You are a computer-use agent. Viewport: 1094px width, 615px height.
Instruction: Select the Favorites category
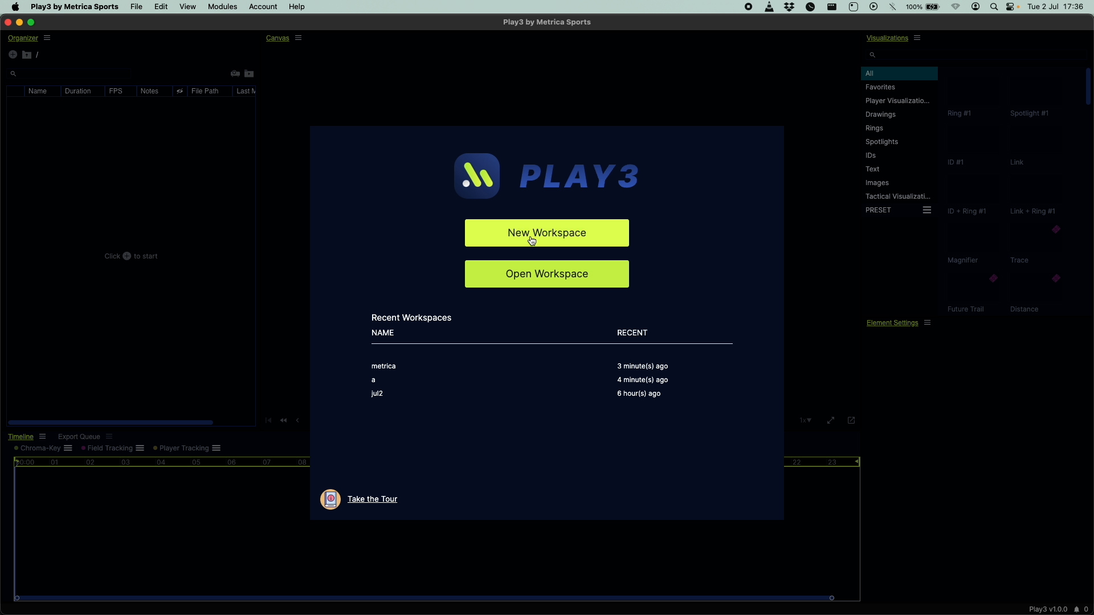pyautogui.click(x=899, y=87)
